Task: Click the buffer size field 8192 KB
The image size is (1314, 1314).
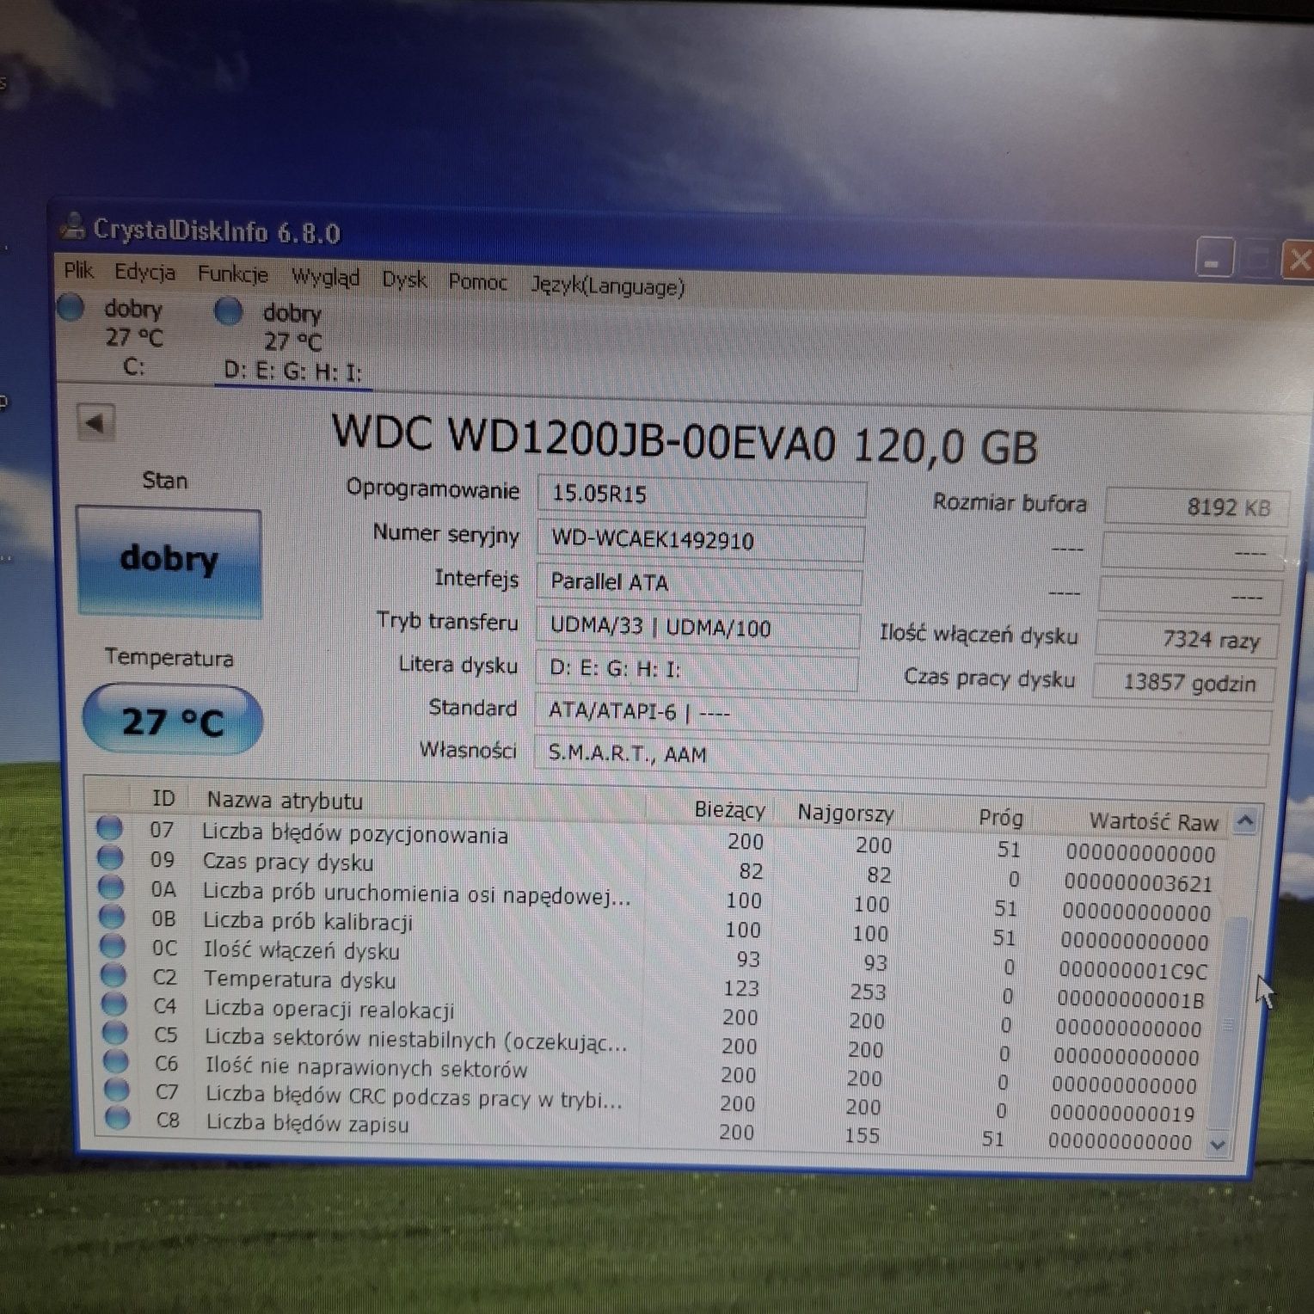Action: tap(1198, 507)
